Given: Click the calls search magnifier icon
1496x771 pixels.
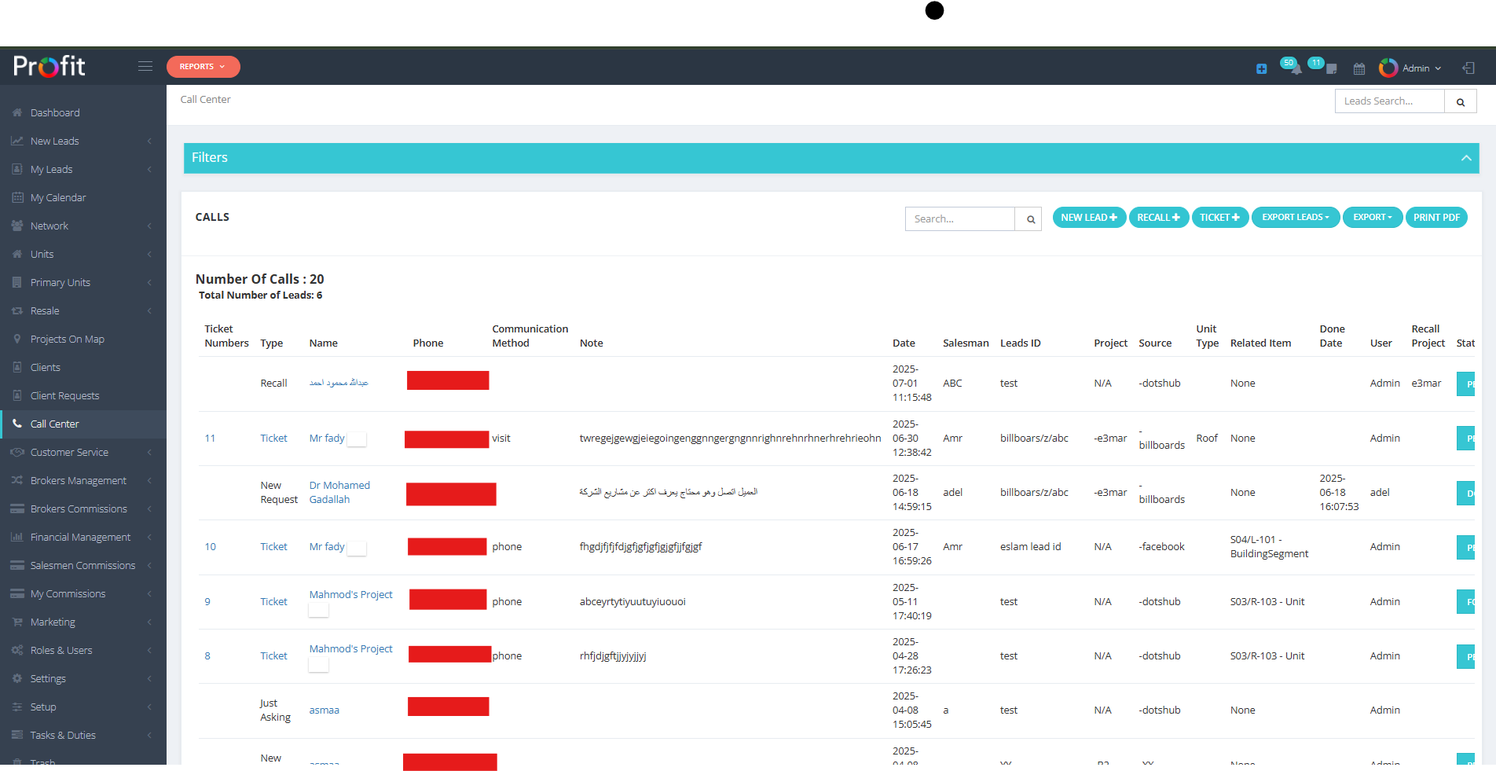Looking at the screenshot, I should [1029, 219].
